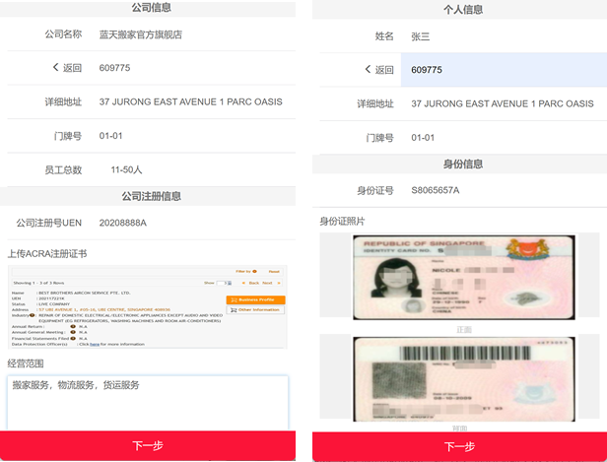Click the back chevron in company form
Screen dimensions: 607x462
coord(56,68)
